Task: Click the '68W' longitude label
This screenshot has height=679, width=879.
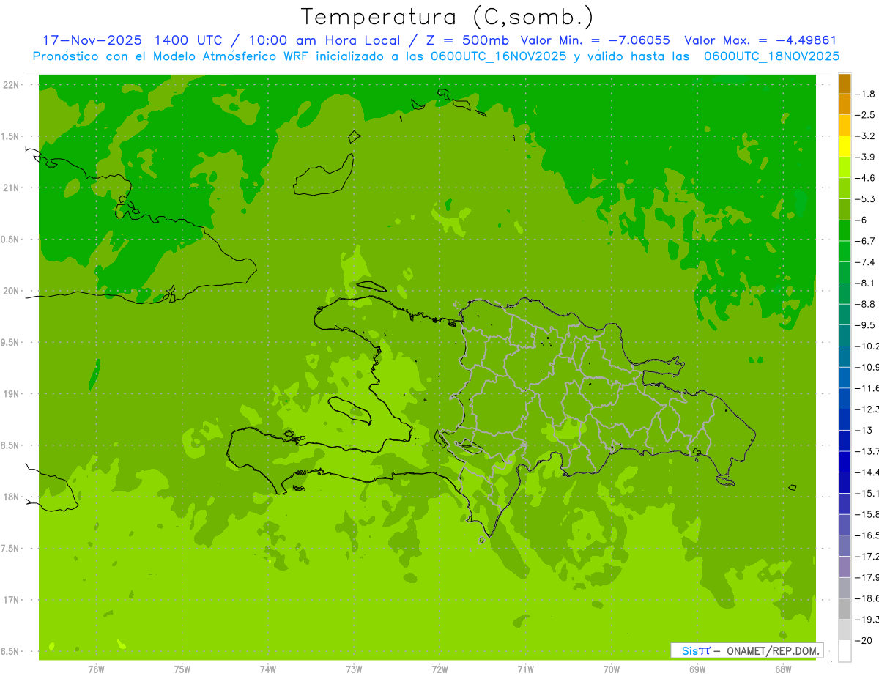Action: tap(783, 669)
